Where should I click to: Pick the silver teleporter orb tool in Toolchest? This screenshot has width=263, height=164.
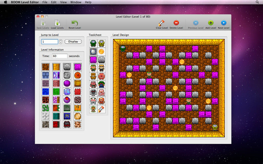[93, 52]
